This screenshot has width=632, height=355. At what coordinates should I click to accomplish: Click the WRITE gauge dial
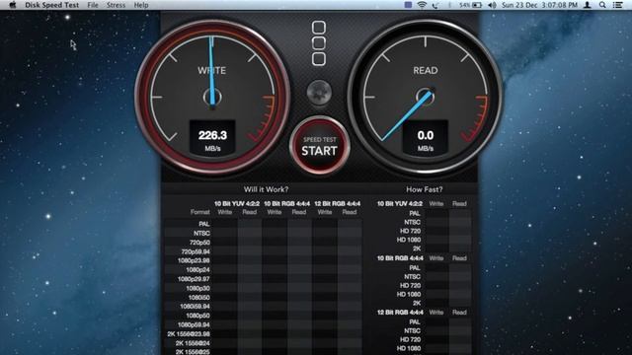click(x=212, y=97)
